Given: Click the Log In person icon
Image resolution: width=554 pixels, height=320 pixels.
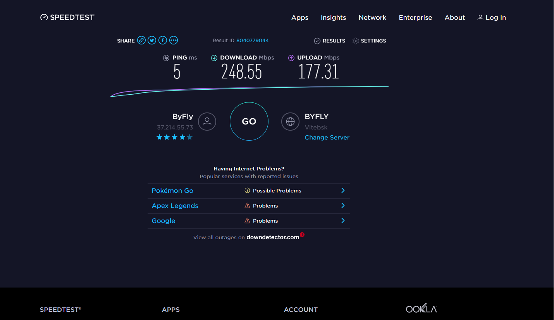Looking at the screenshot, I should pyautogui.click(x=480, y=17).
